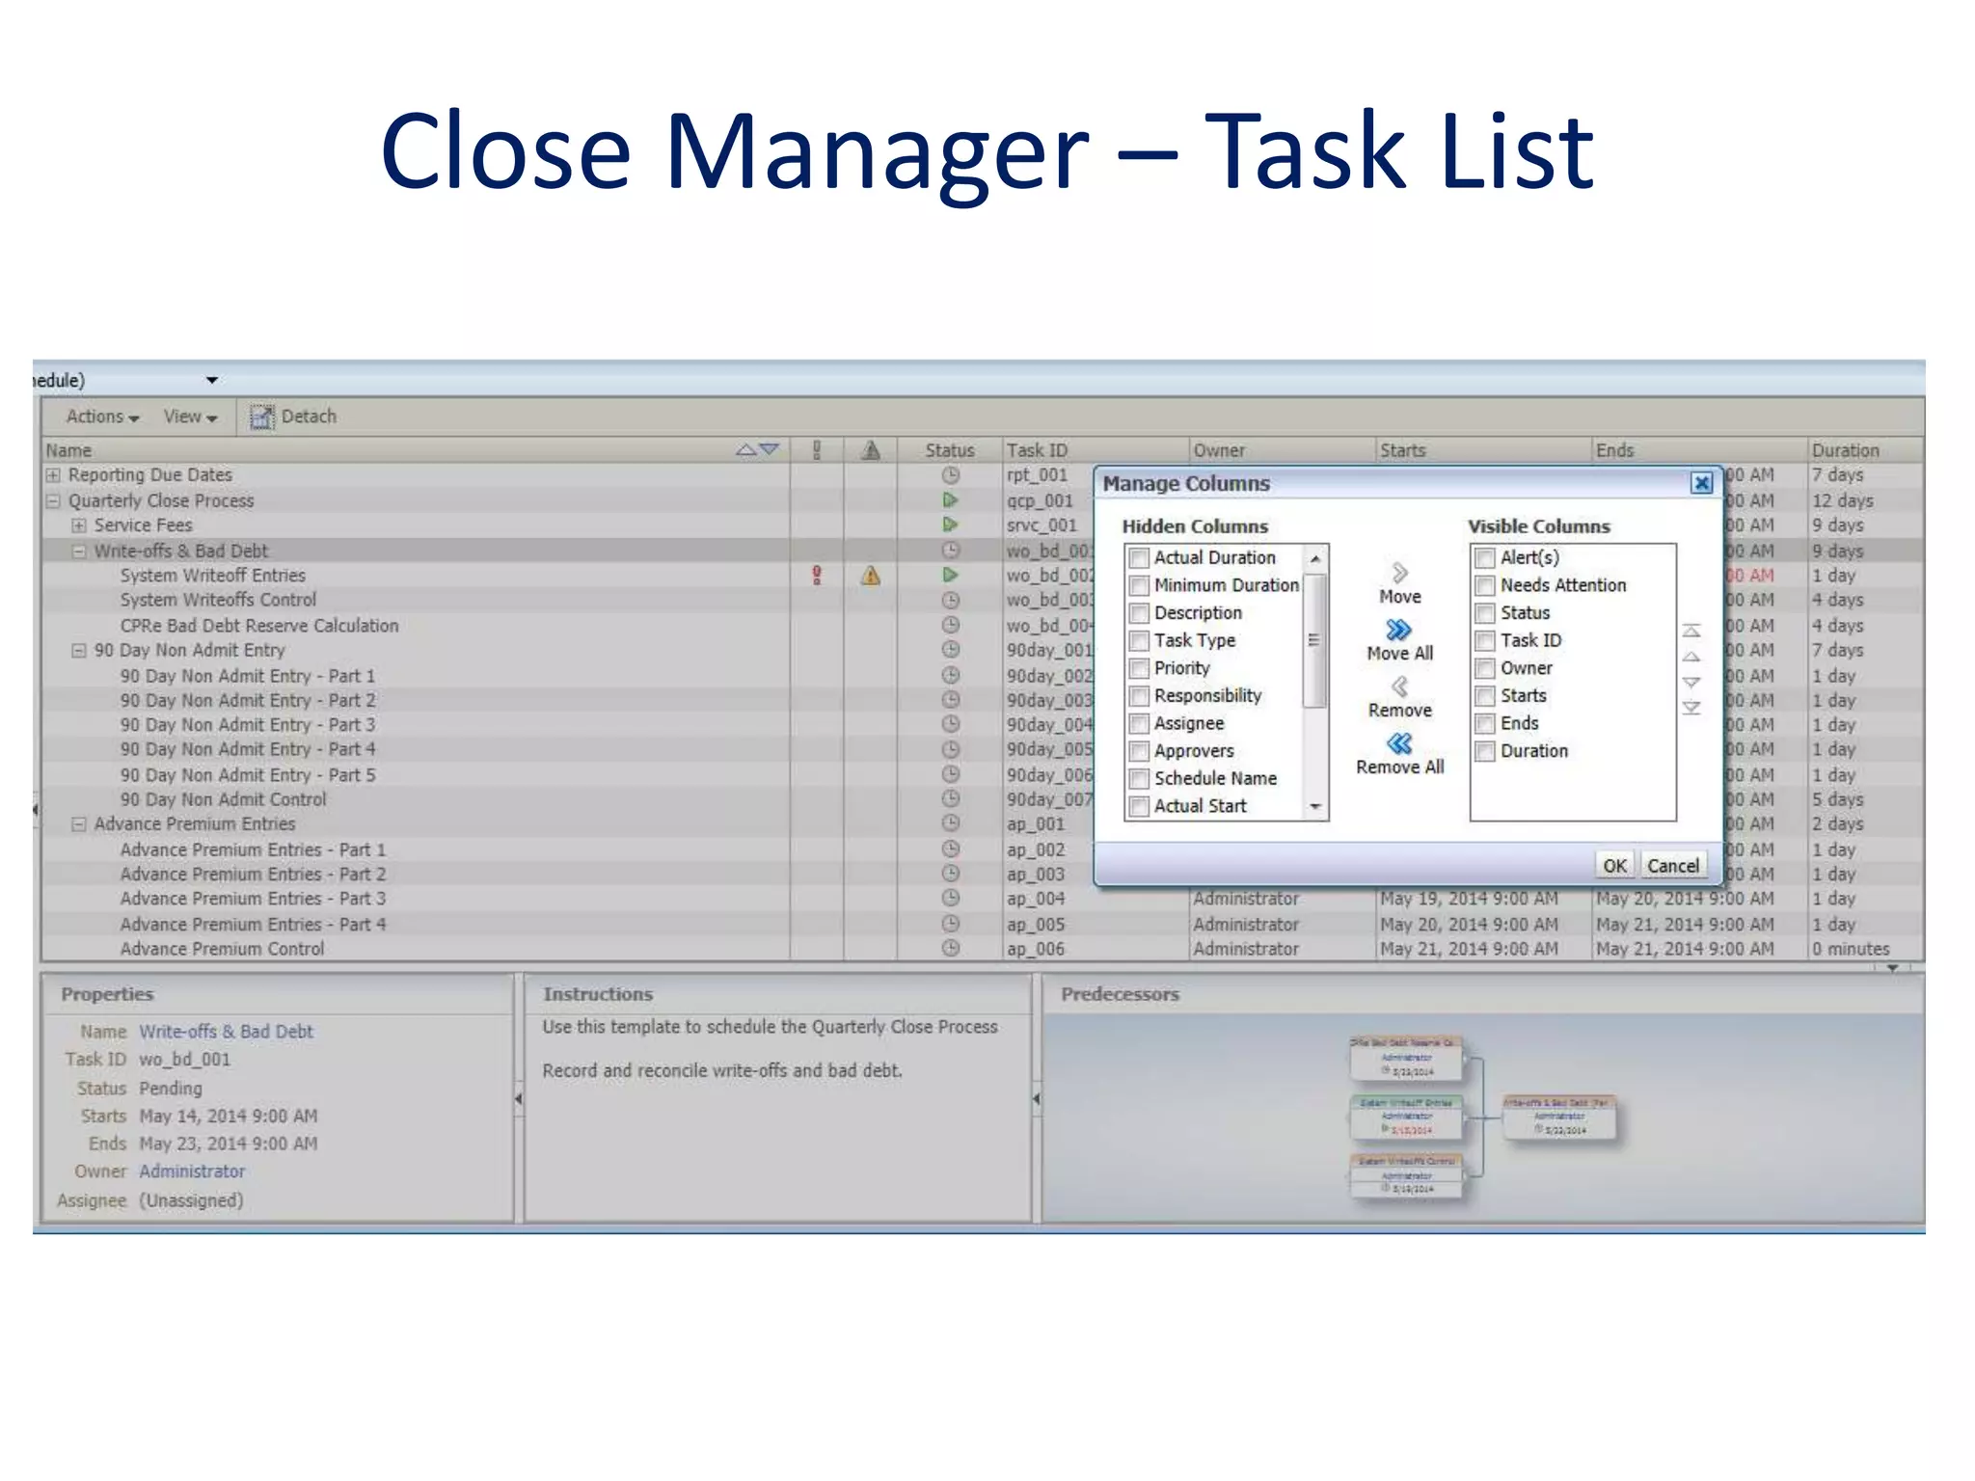Click move-to-bottom reorder arrow in Visible Columns
This screenshot has width=1975, height=1481.
(1691, 708)
